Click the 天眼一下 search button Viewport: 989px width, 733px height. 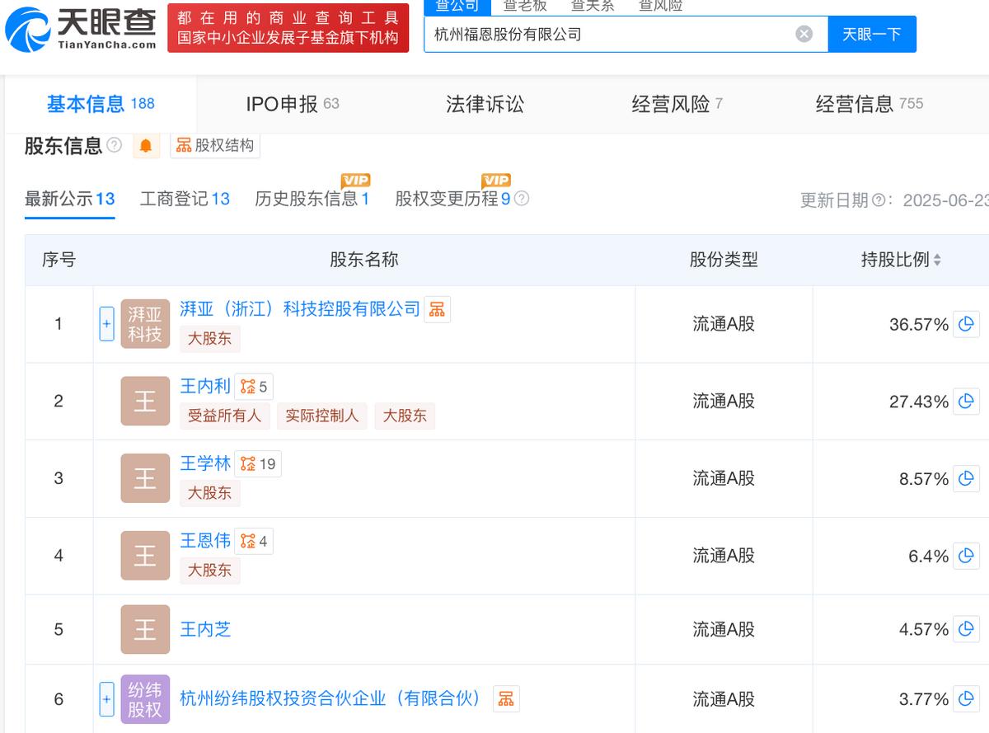[x=871, y=34]
